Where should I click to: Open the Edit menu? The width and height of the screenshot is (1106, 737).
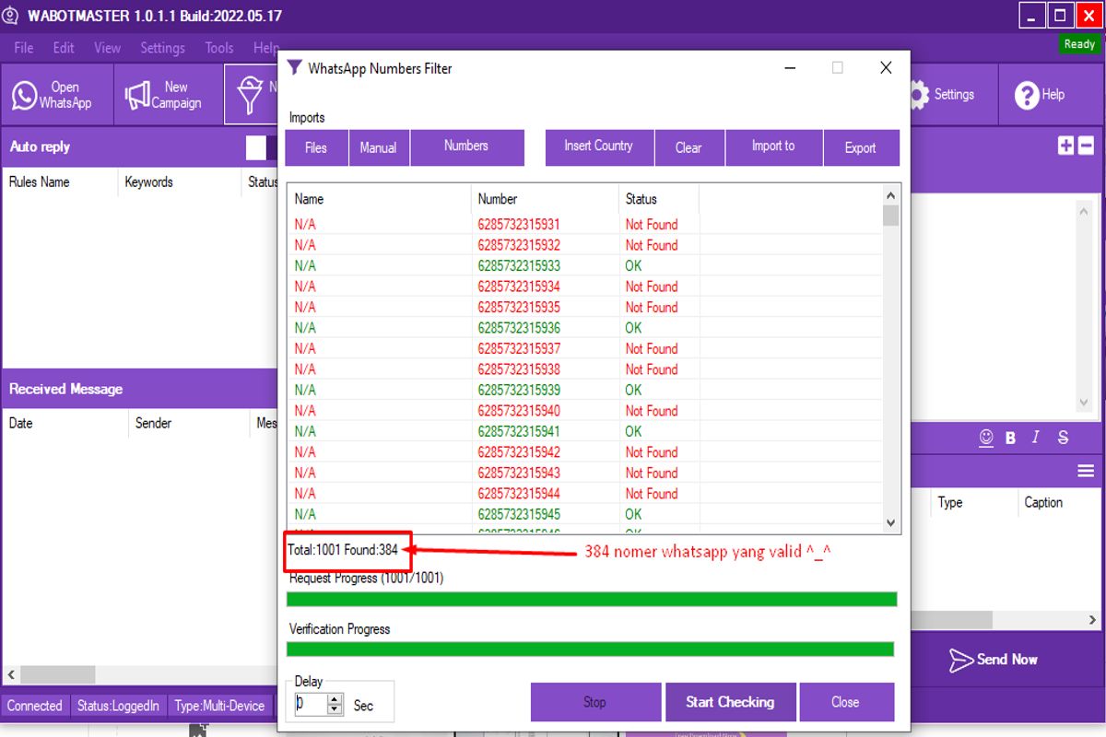(64, 48)
